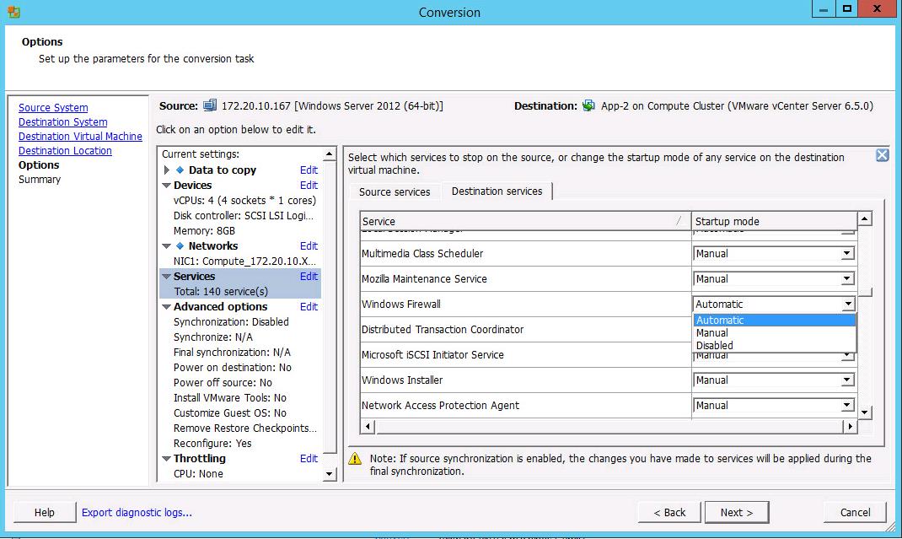Edit the Advanced options settings
This screenshot has height=539, width=902.
point(309,307)
